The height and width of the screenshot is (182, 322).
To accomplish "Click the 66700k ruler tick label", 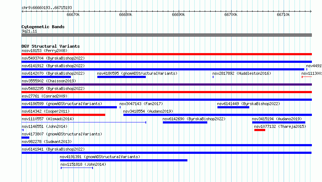I will click(231, 14).
